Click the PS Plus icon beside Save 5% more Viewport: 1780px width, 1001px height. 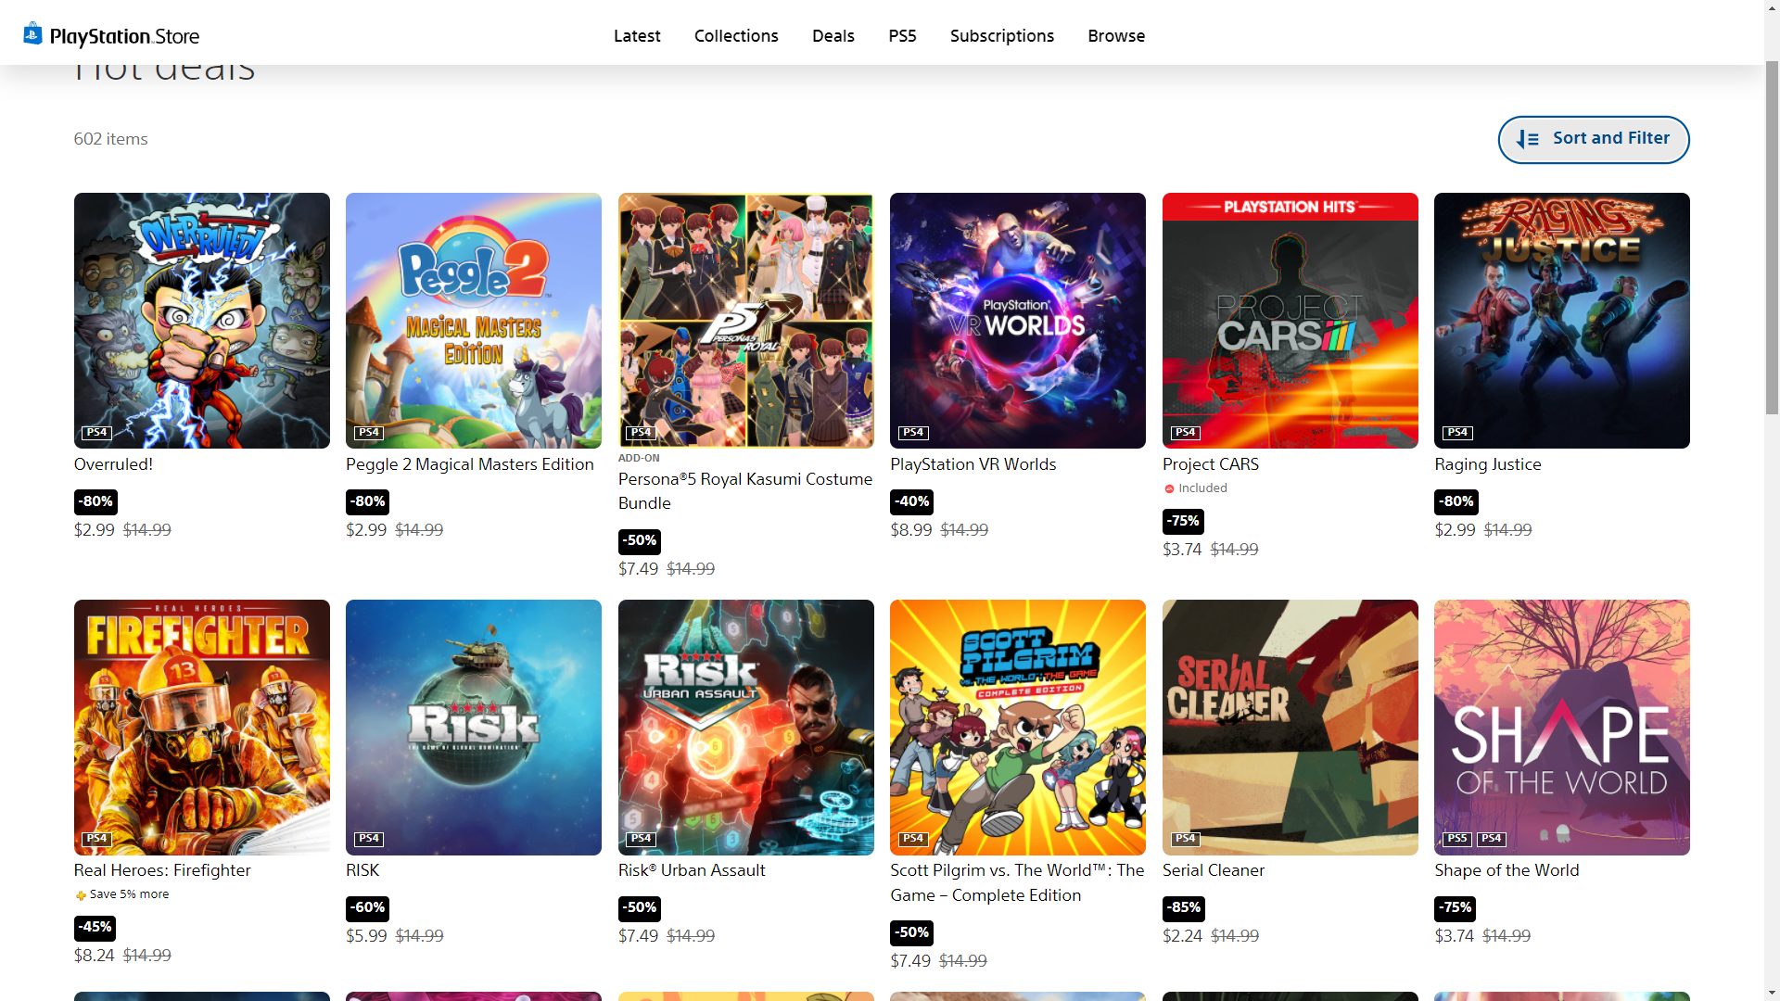[81, 895]
